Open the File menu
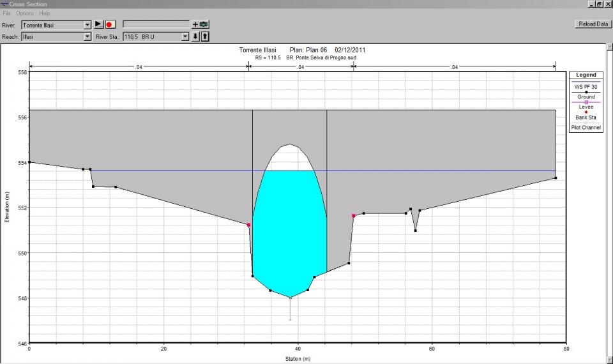Image resolution: width=613 pixels, height=364 pixels. tap(7, 13)
